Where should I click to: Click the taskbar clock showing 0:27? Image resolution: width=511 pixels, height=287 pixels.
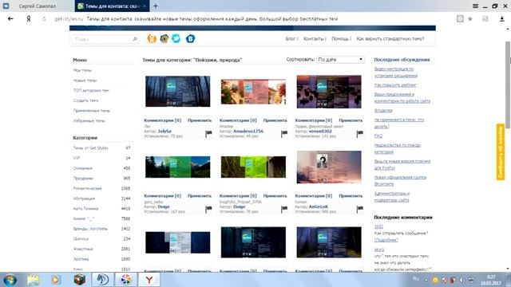click(x=491, y=277)
